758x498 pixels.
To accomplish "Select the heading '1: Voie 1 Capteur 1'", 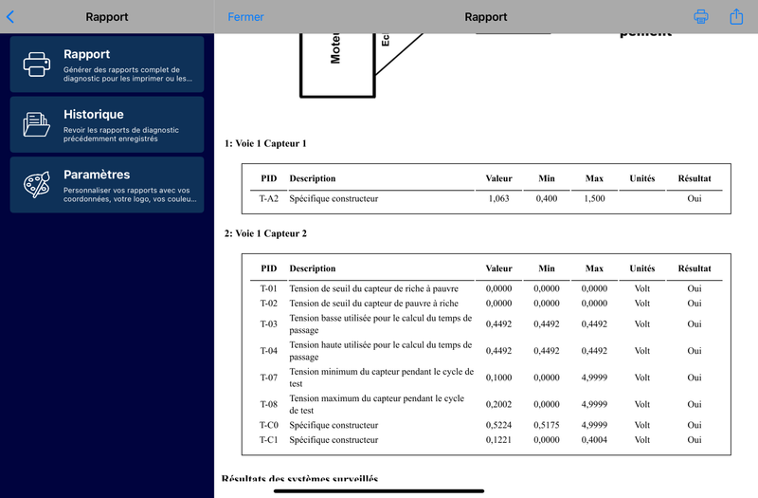I will click(265, 143).
